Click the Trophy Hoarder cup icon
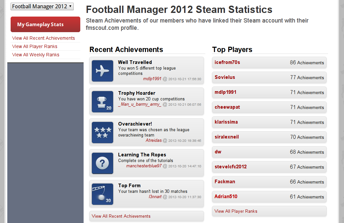The height and width of the screenshot is (223, 344). [103, 102]
